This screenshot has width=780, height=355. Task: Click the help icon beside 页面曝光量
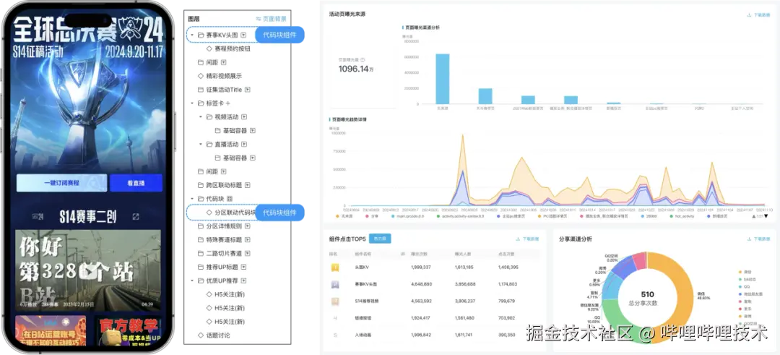pyautogui.click(x=363, y=60)
